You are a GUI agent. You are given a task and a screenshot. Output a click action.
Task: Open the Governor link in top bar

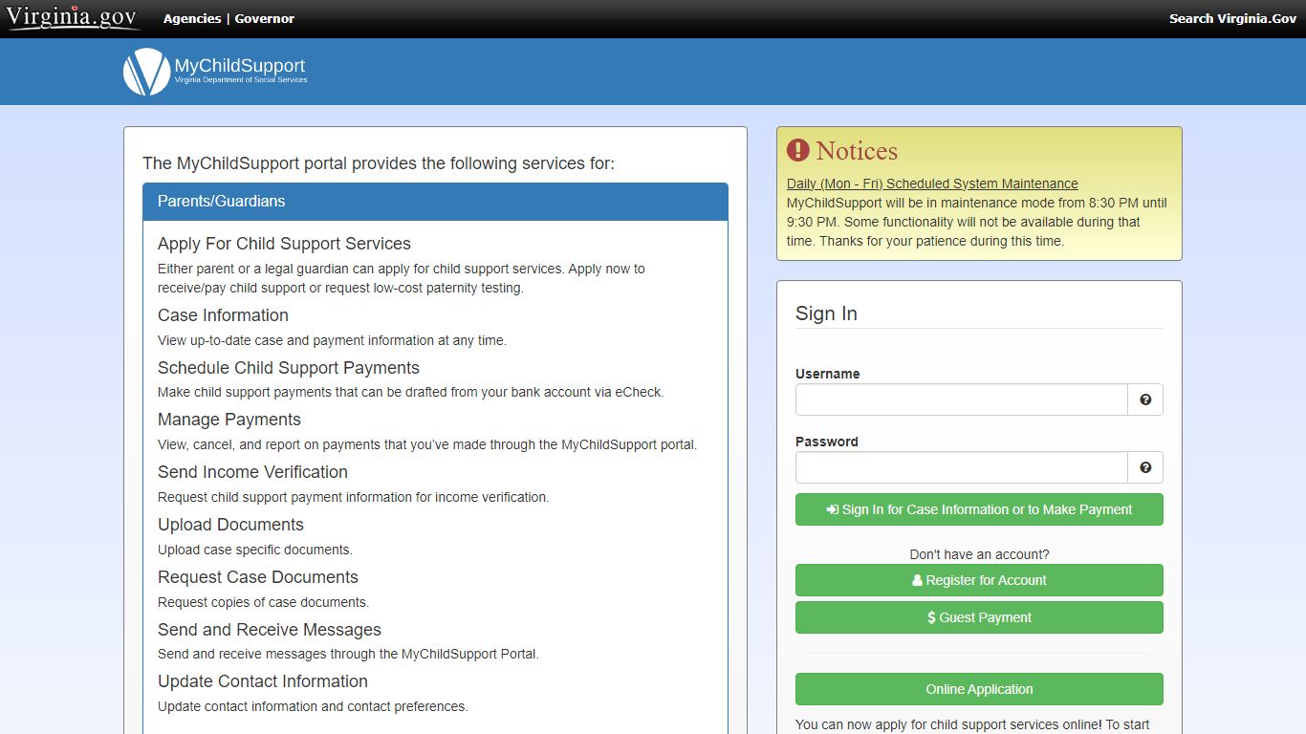coord(265,18)
